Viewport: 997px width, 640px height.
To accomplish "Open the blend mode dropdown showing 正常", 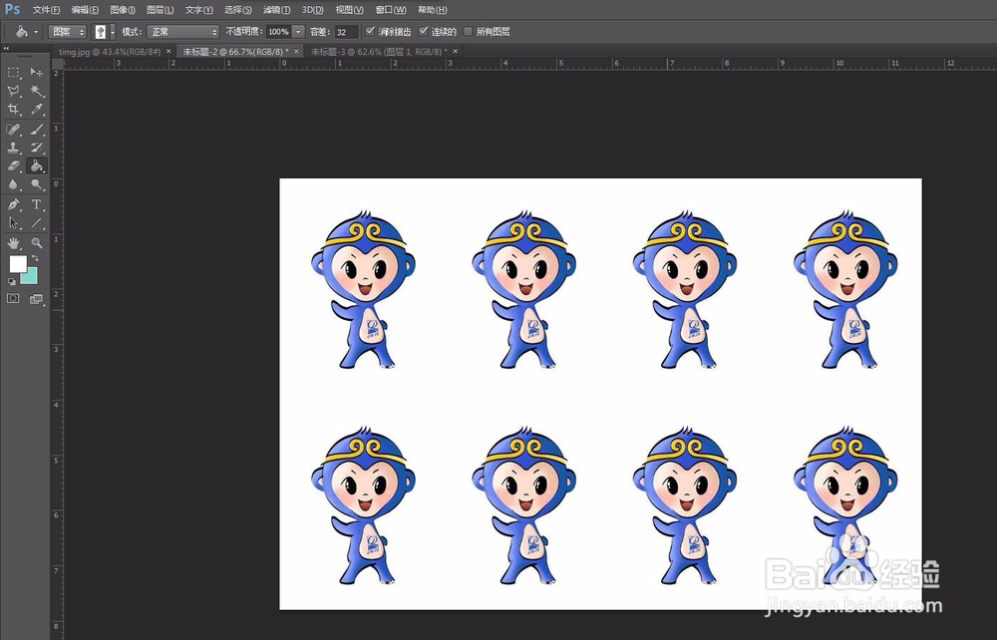I will pos(183,32).
